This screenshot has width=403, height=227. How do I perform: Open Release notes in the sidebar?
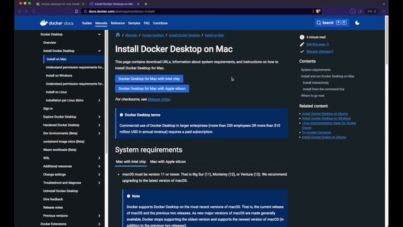(53, 207)
